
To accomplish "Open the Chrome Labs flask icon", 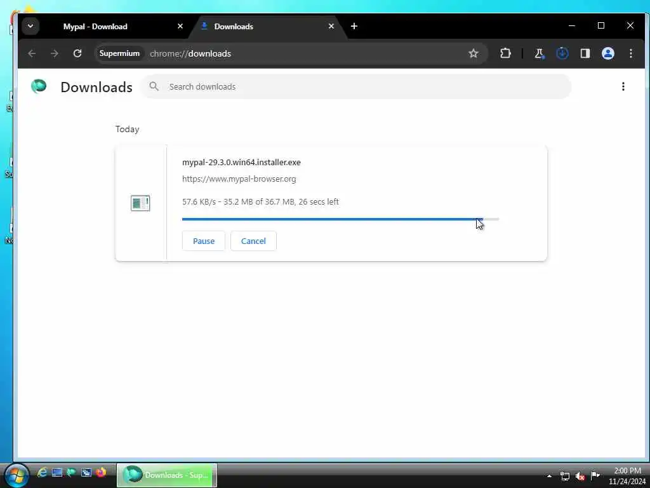I will 540,53.
